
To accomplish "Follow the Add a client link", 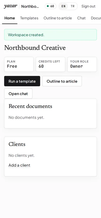I will click(x=19, y=165).
